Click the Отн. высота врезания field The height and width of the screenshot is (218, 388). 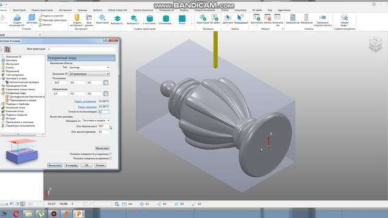click(104, 132)
